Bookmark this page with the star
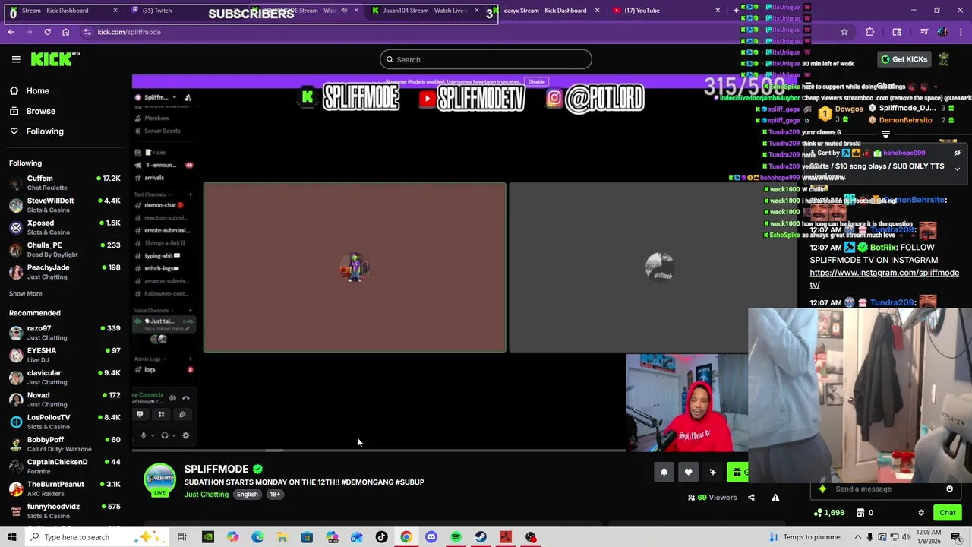This screenshot has height=547, width=972. coord(844,32)
